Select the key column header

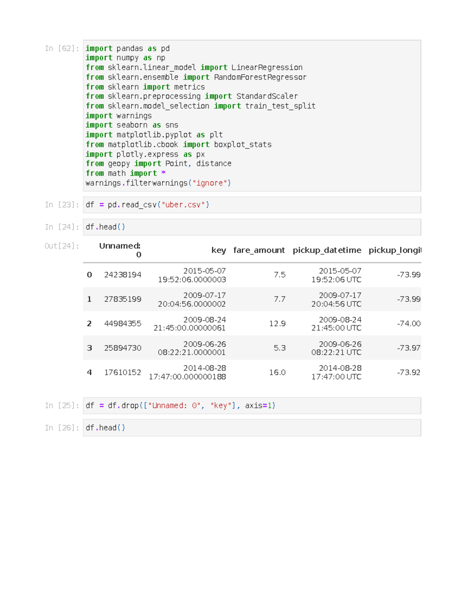[218, 250]
